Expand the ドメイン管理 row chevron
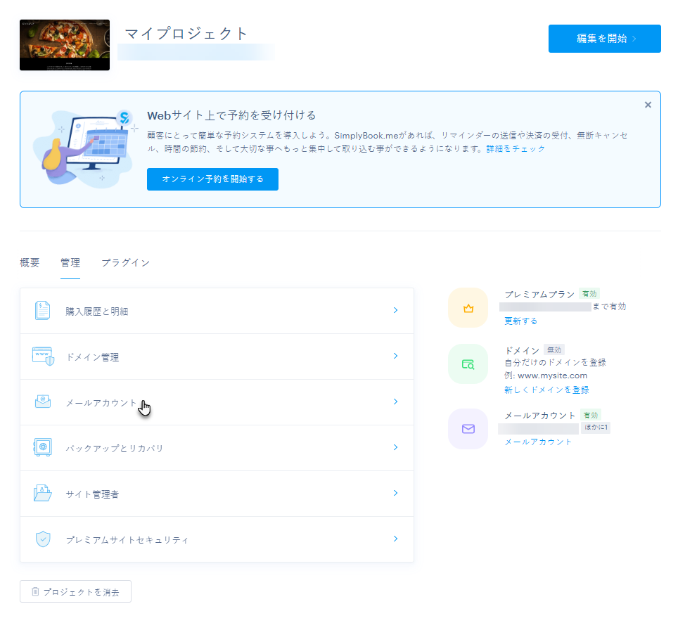Screen dimensions: 685x623 [395, 356]
